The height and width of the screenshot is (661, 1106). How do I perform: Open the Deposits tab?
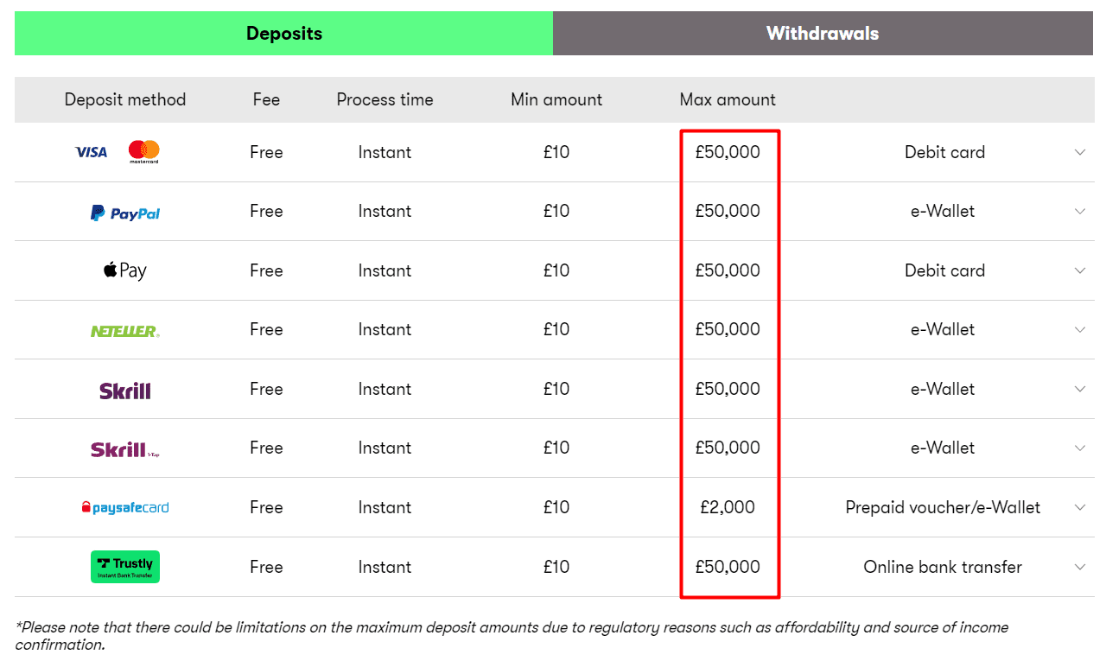[284, 34]
